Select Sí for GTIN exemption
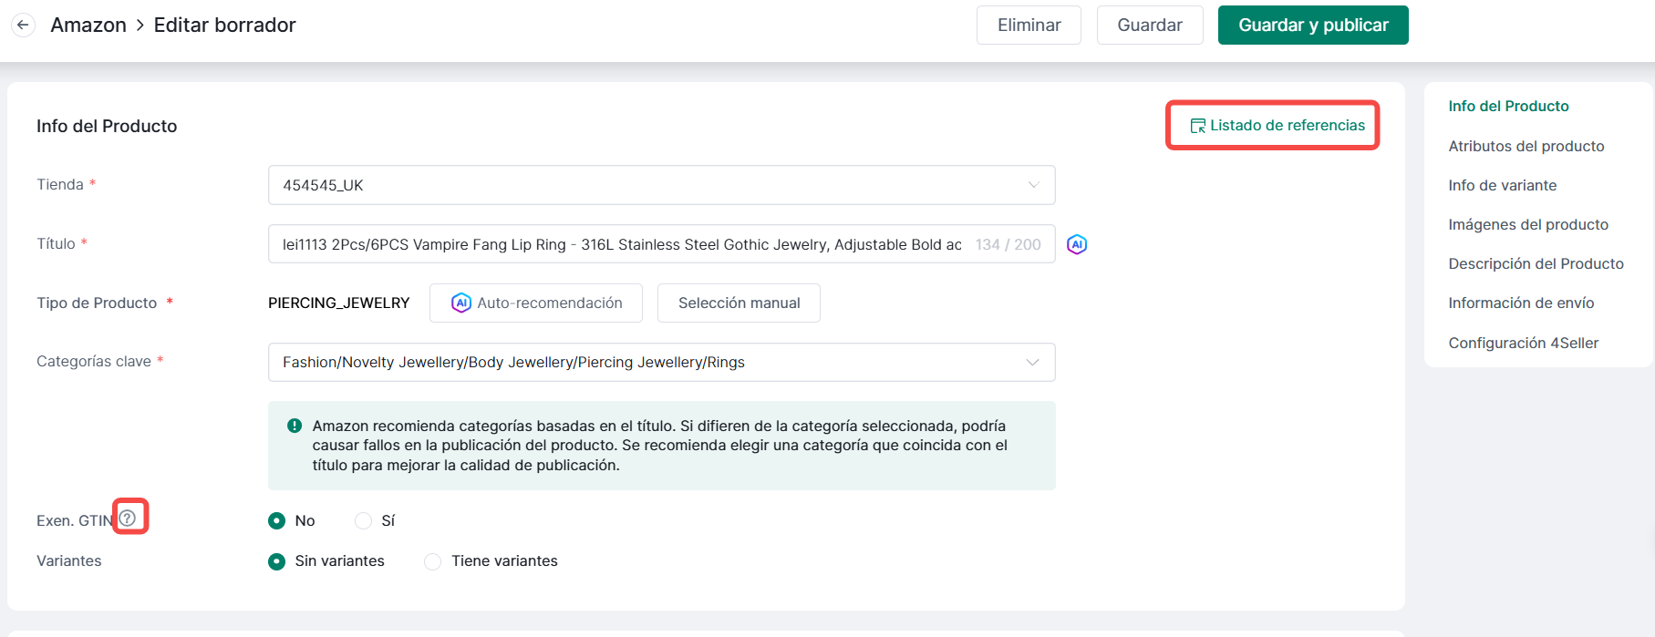 coord(363,520)
